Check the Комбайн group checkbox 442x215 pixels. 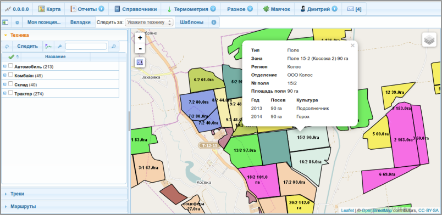(10, 75)
